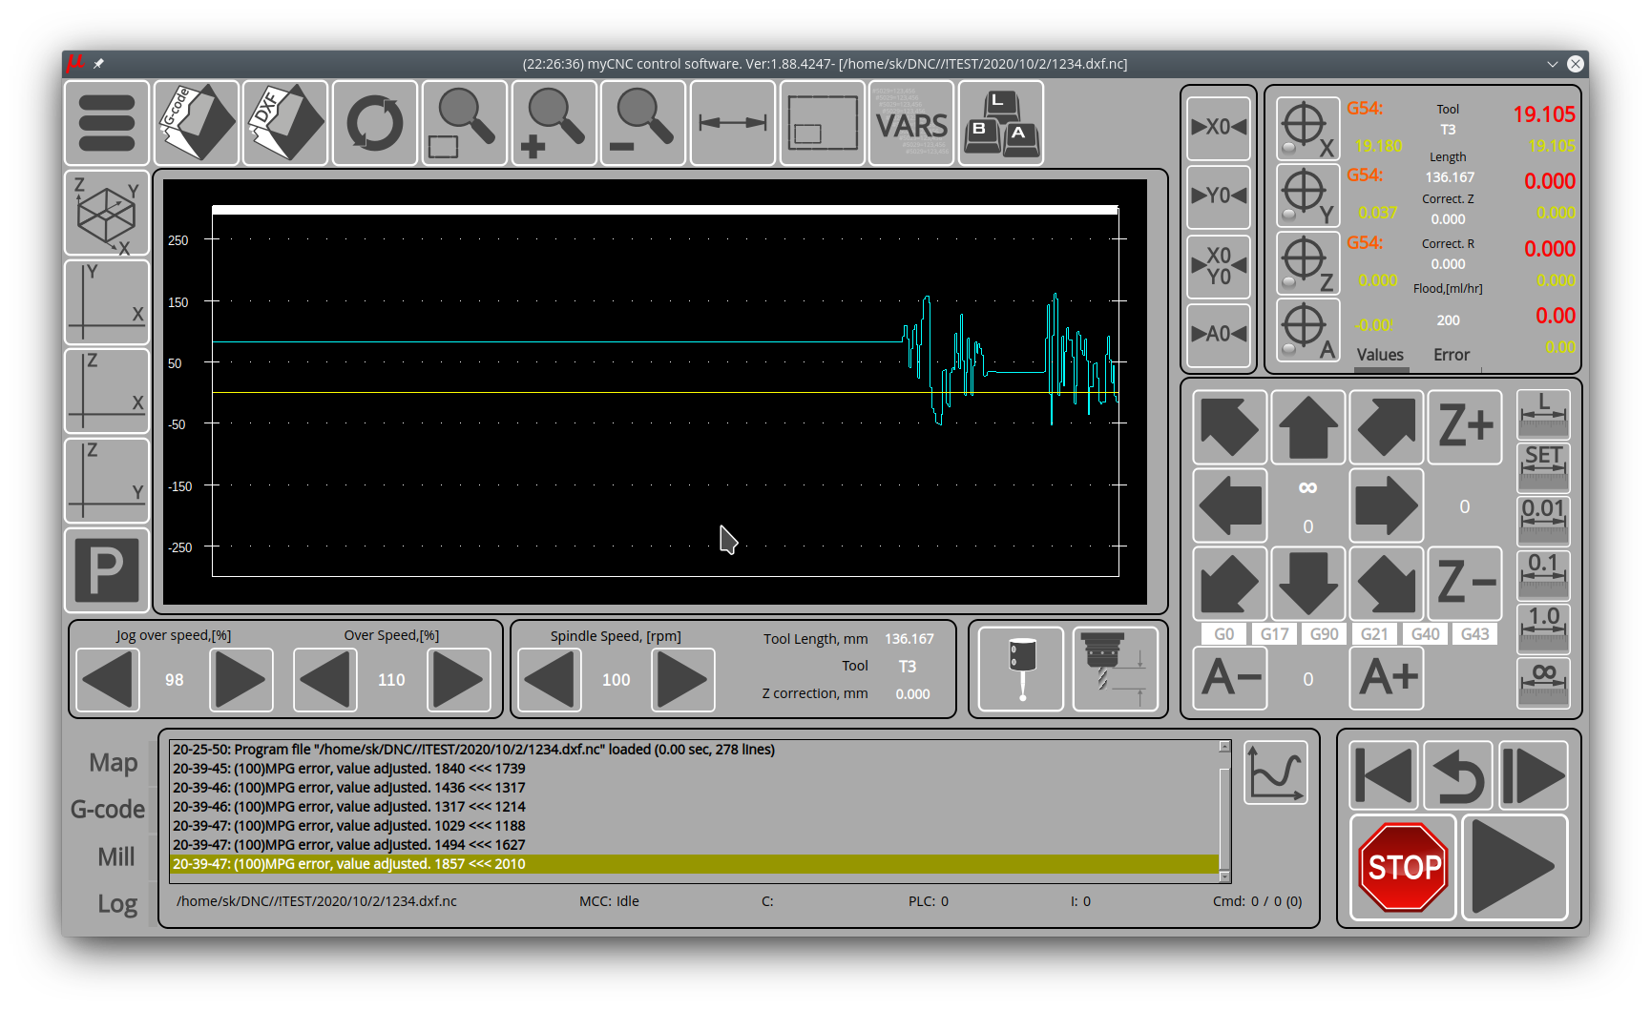Toggle the 1.0 jog step size
Screen dimensions: 1651x1010
(1542, 628)
